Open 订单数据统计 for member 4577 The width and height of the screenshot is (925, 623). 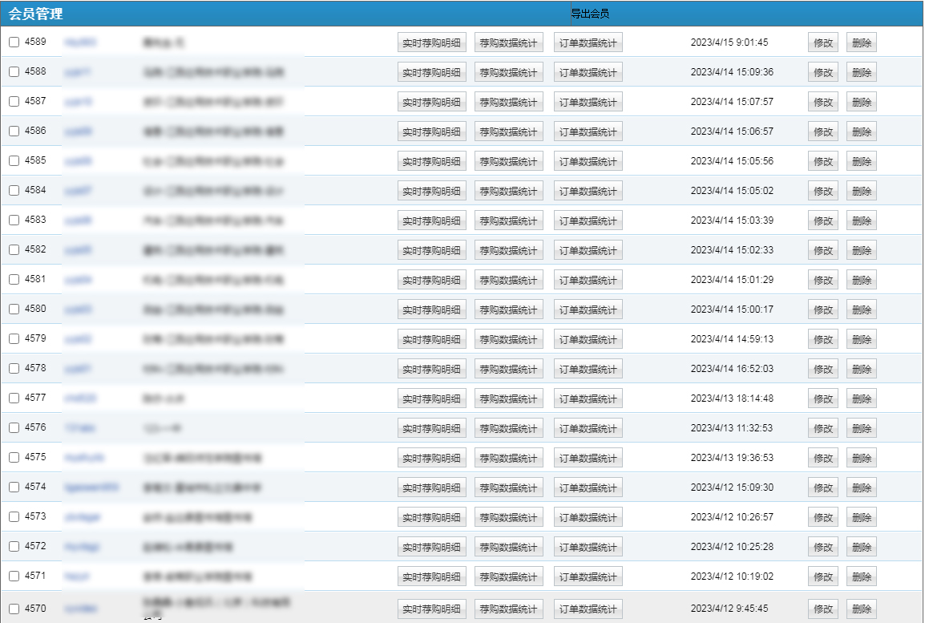click(588, 399)
